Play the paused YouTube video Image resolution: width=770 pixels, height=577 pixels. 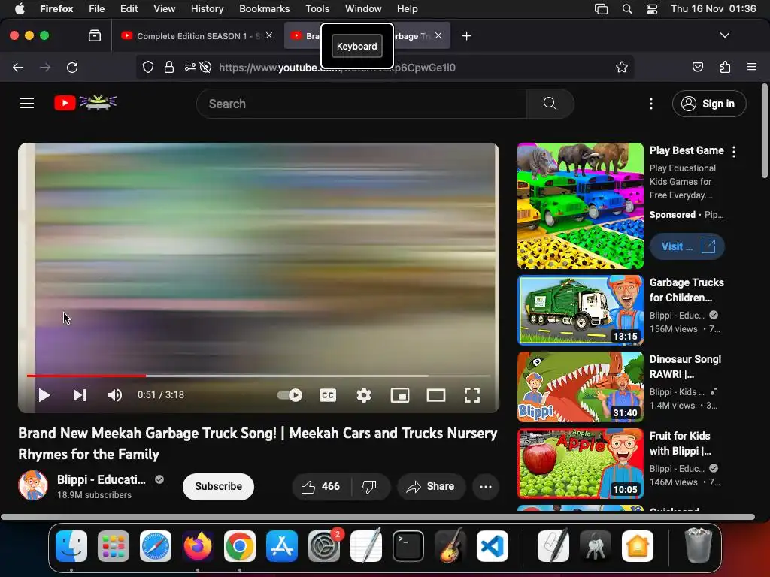(x=44, y=395)
